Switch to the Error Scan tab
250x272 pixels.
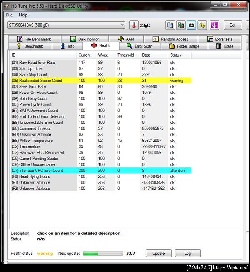(140, 46)
